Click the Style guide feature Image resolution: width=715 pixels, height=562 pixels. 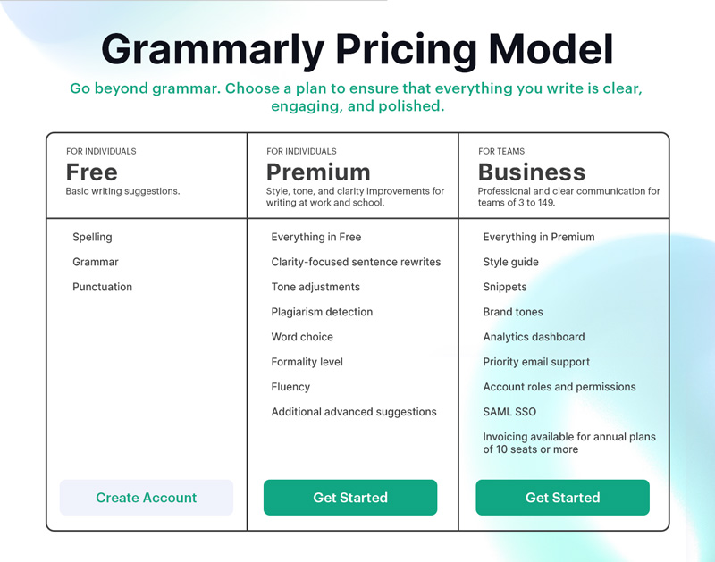click(510, 262)
